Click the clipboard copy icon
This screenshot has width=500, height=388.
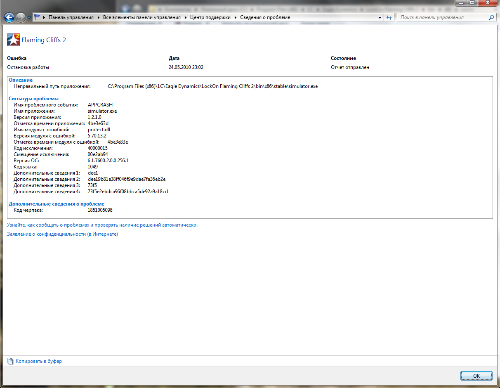tap(11, 361)
